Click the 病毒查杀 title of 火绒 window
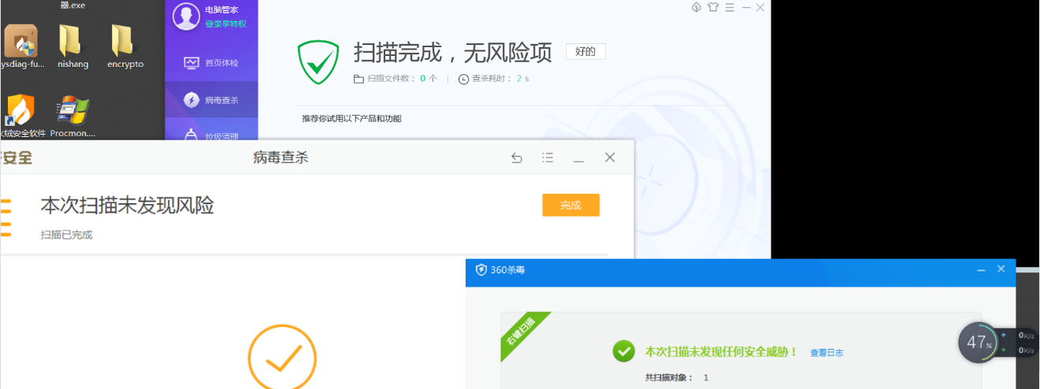Image resolution: width=1040 pixels, height=389 pixels. (280, 157)
